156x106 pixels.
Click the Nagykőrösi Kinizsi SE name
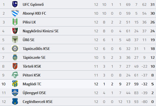pos(41,31)
